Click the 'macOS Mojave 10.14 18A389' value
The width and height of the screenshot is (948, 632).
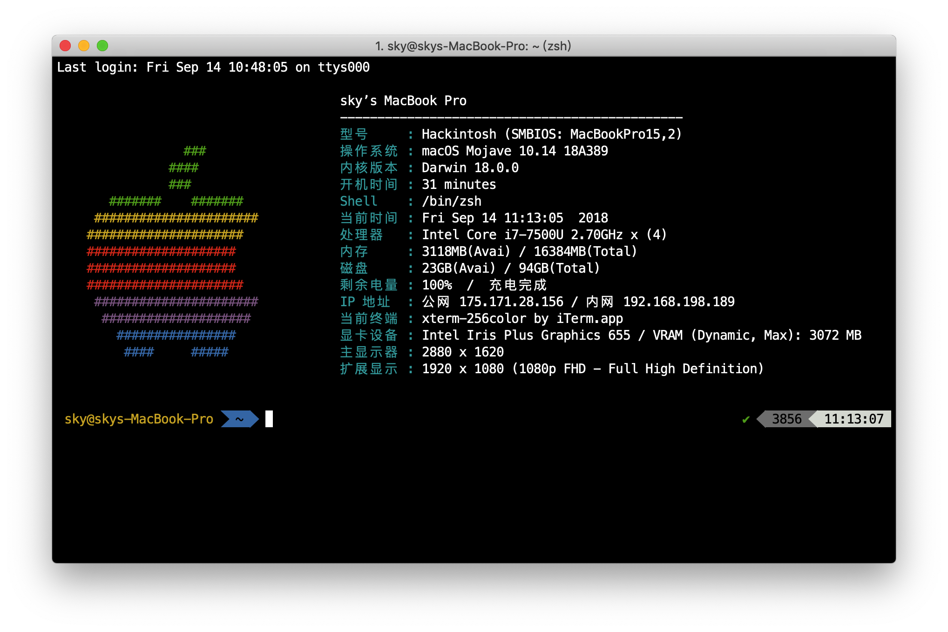[515, 151]
